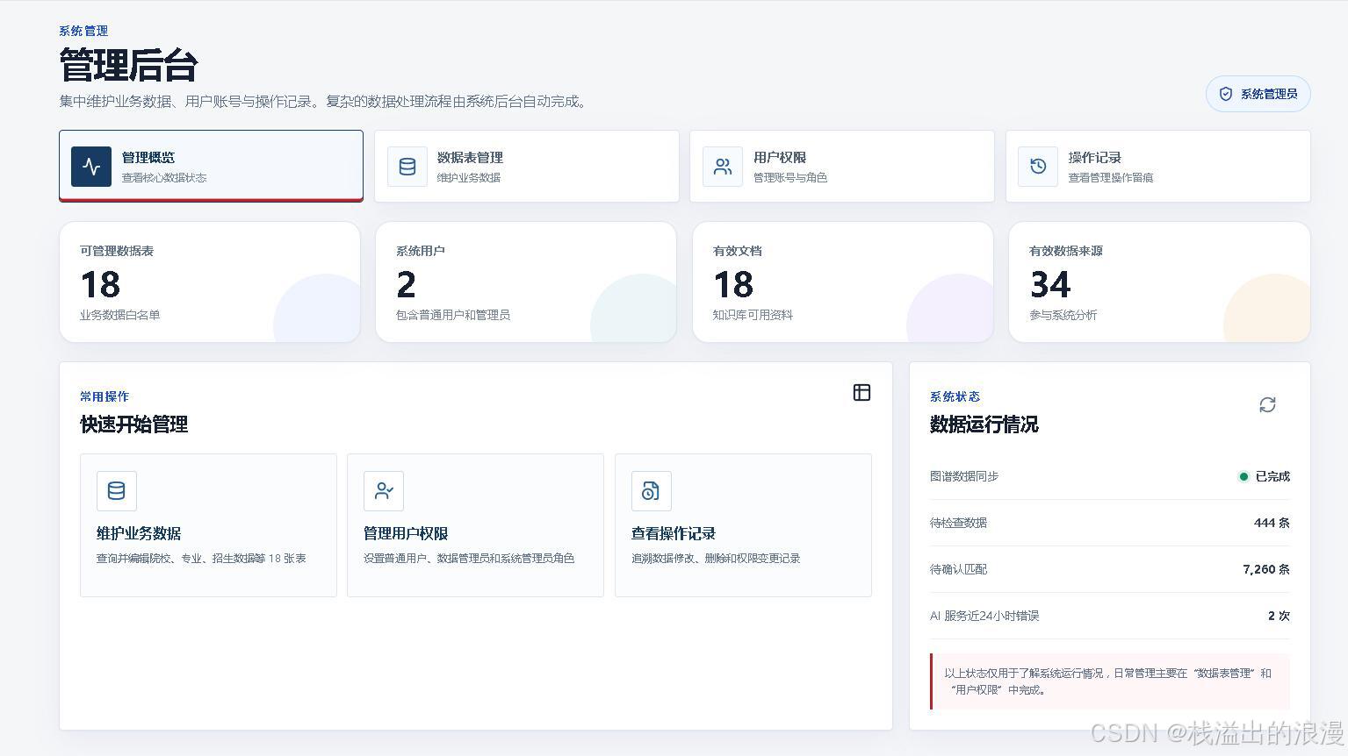The height and width of the screenshot is (756, 1348).
Task: Click the 系统管理 breadcrumb label
Action: (x=83, y=31)
